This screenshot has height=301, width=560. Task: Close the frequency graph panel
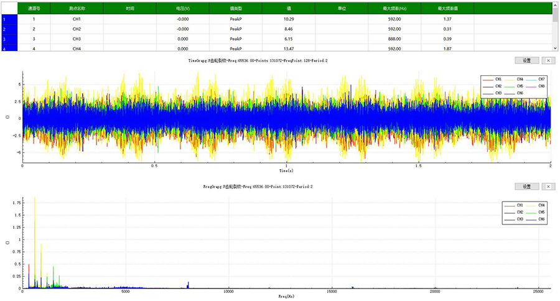click(x=548, y=186)
